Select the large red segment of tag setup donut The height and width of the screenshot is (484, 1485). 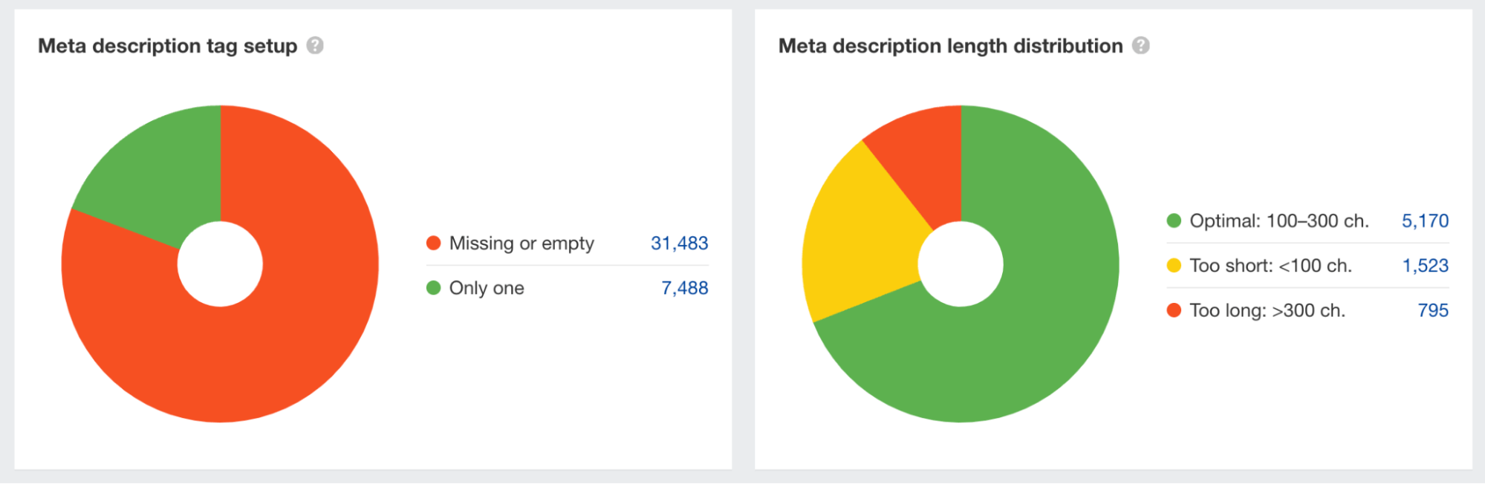[x=282, y=349]
